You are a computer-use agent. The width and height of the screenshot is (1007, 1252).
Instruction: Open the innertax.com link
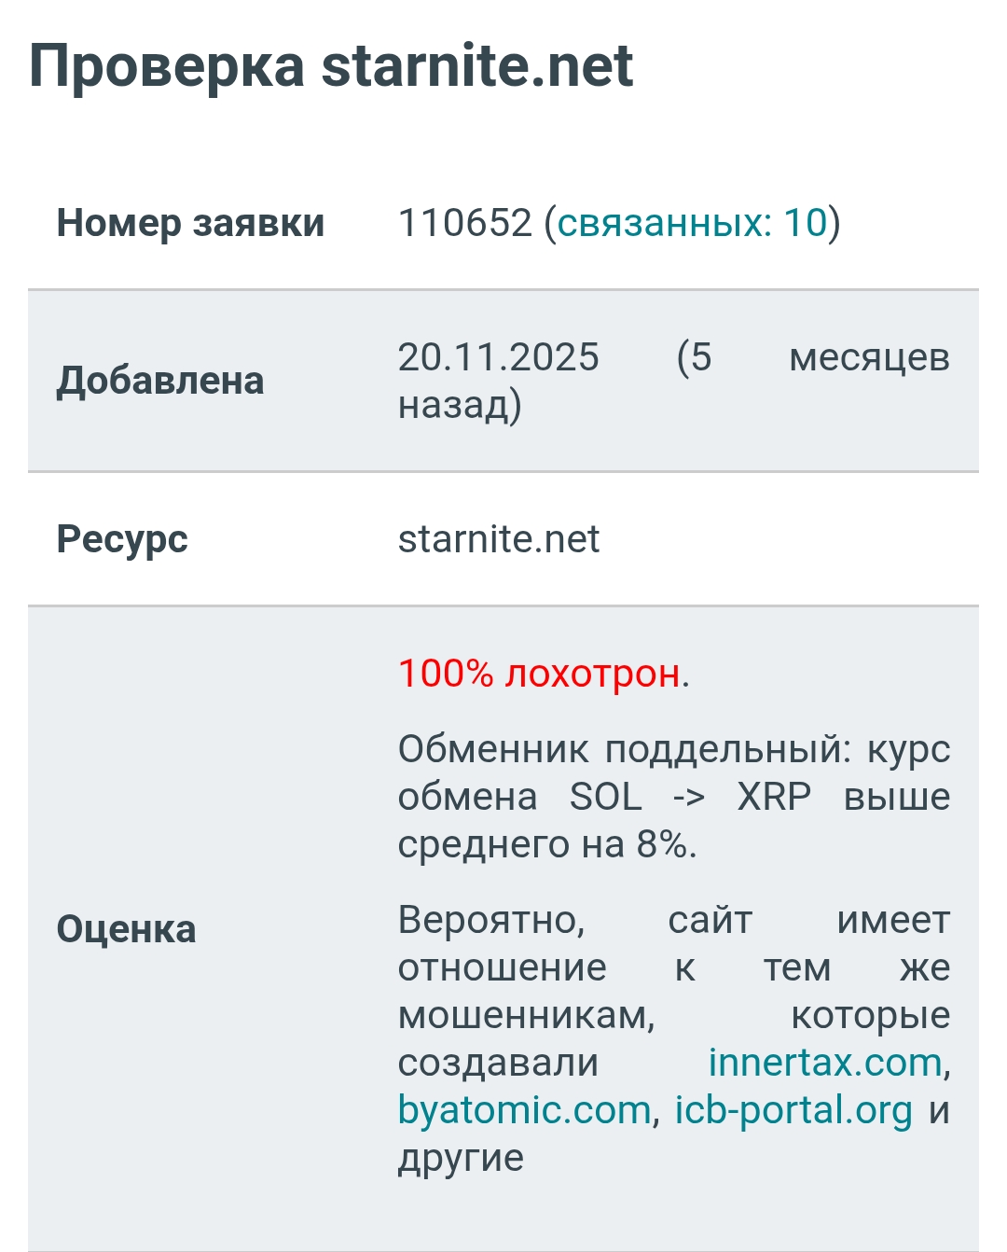point(825,1063)
